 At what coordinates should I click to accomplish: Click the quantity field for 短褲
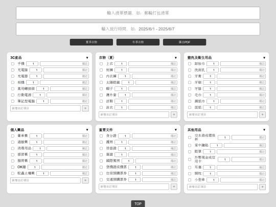coord(121,70)
